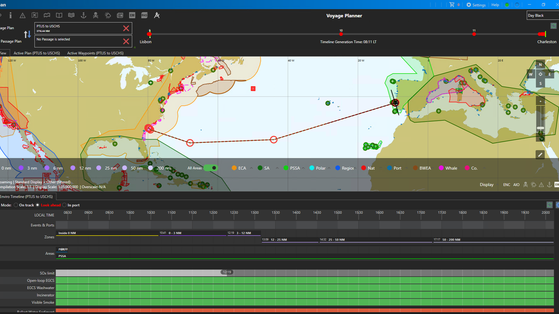Click ENC in the map display bar
Image resolution: width=559 pixels, height=314 pixels.
click(506, 185)
